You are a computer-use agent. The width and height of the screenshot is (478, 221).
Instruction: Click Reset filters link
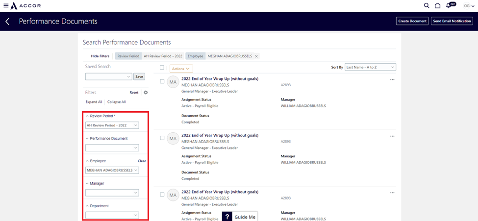(134, 93)
